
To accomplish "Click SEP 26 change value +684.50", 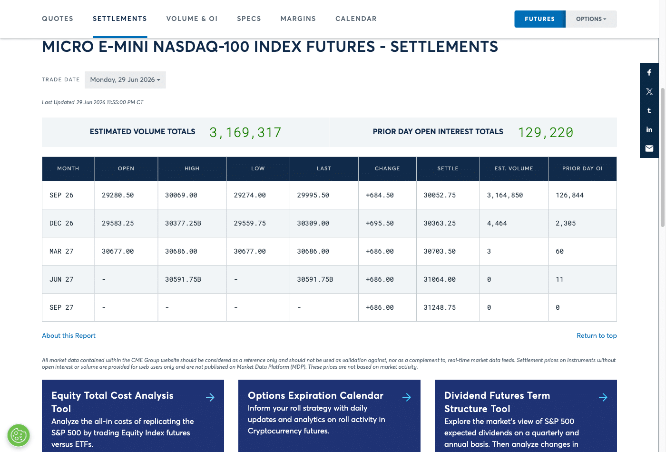I will (380, 195).
